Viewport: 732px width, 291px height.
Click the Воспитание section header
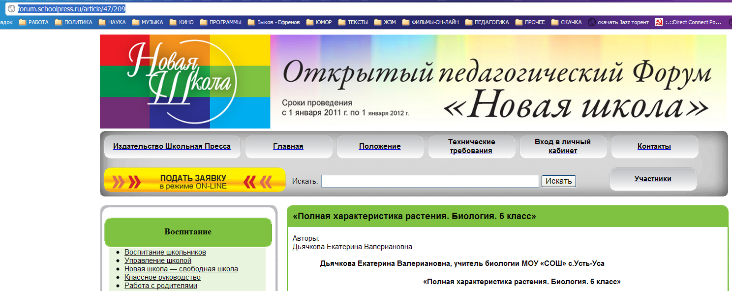188,232
